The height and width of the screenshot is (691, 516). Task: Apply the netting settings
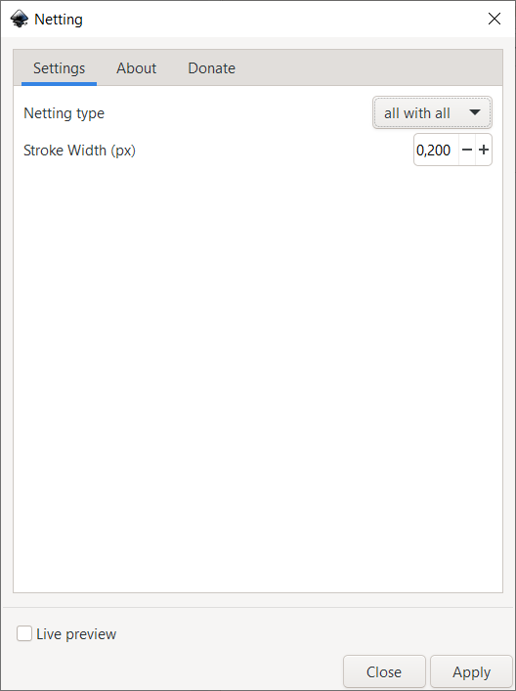click(x=471, y=671)
